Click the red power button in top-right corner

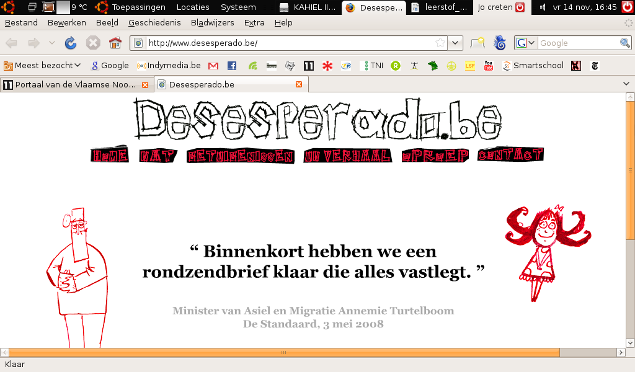[628, 6]
